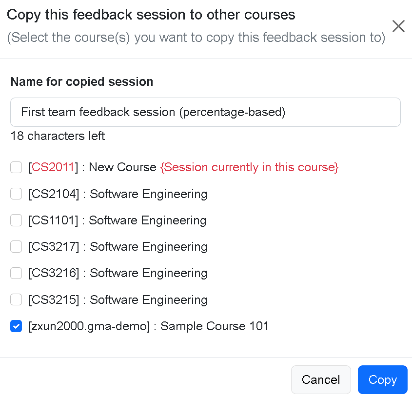The image size is (412, 398).
Task: Click the Cancel button
Action: click(x=321, y=379)
